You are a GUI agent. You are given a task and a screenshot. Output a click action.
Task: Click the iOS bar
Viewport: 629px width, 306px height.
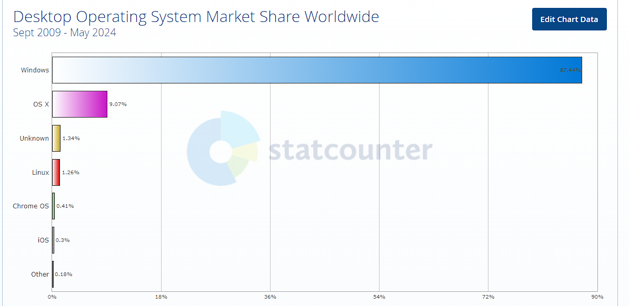tap(53, 240)
